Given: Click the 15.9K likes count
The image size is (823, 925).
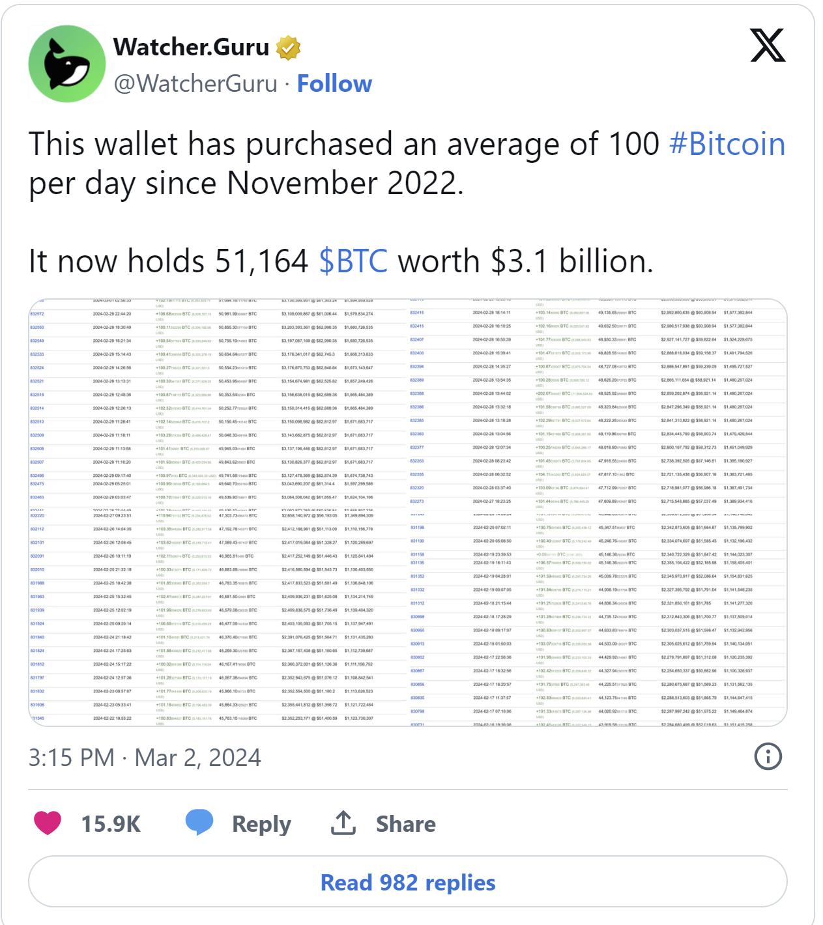Looking at the screenshot, I should coord(111,824).
